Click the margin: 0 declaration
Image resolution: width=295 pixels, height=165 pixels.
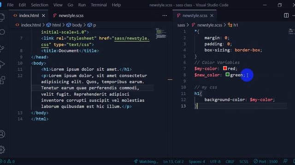coord(217,38)
